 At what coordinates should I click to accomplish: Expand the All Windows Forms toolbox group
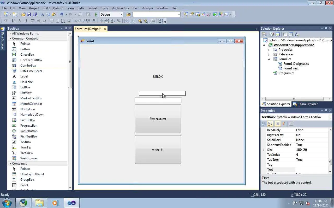click(x=10, y=34)
